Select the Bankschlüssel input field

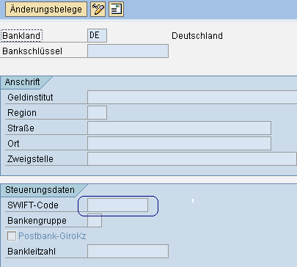tap(128, 51)
